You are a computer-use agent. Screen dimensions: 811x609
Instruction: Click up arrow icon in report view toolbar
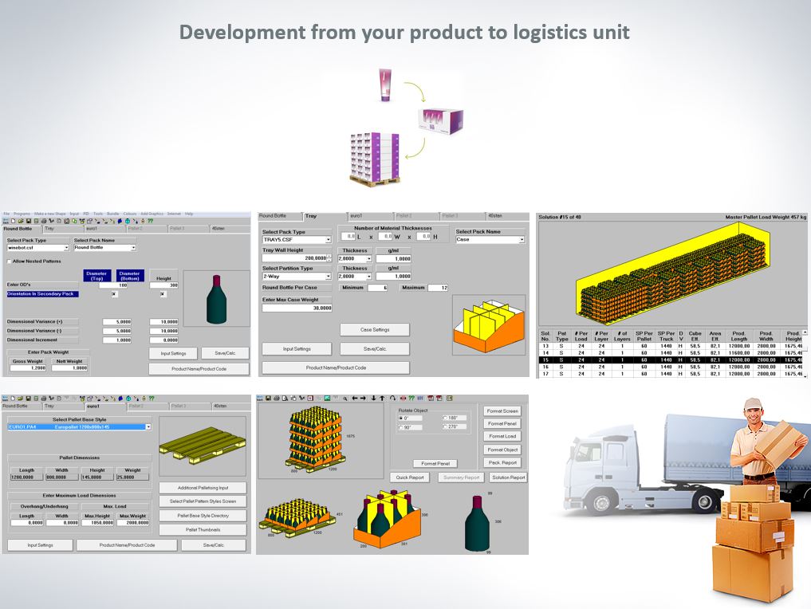pos(382,398)
